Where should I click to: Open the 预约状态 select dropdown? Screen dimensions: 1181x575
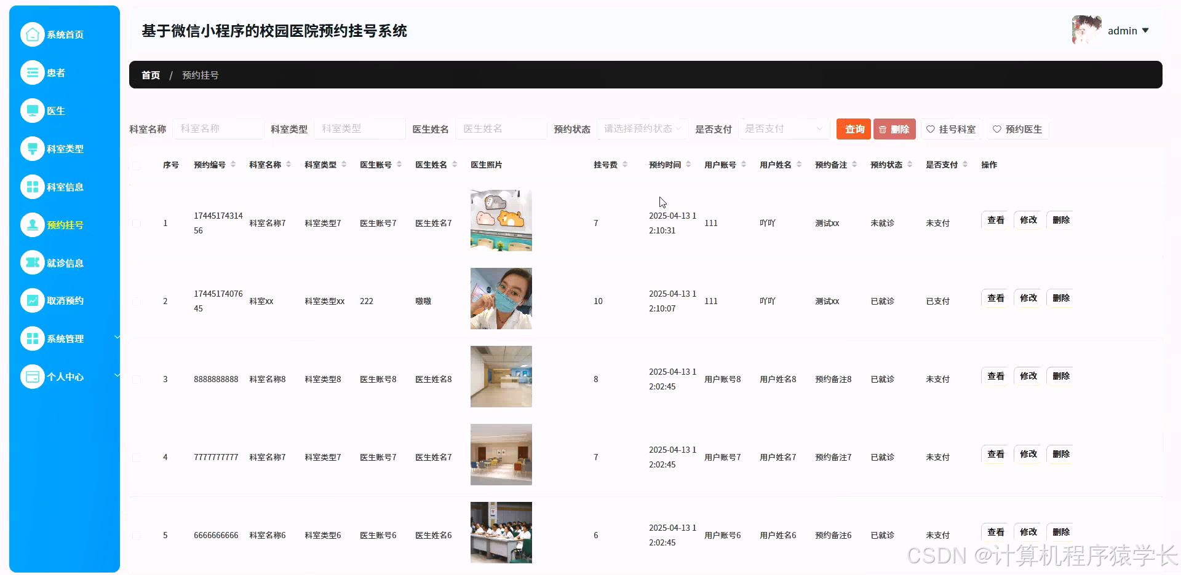[x=643, y=129]
